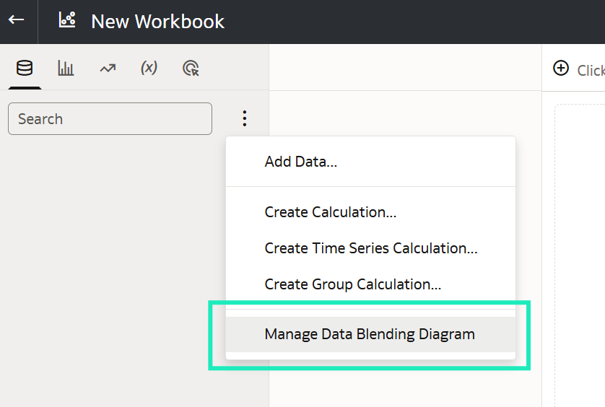605x407 pixels.
Task: Open Manage Data Blending Diagram
Action: [370, 334]
